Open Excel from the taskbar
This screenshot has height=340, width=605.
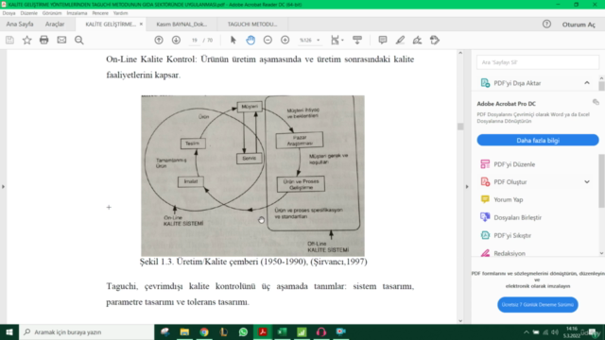pos(282,331)
